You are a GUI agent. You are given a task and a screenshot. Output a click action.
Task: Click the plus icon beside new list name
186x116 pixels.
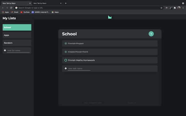(x=5, y=50)
